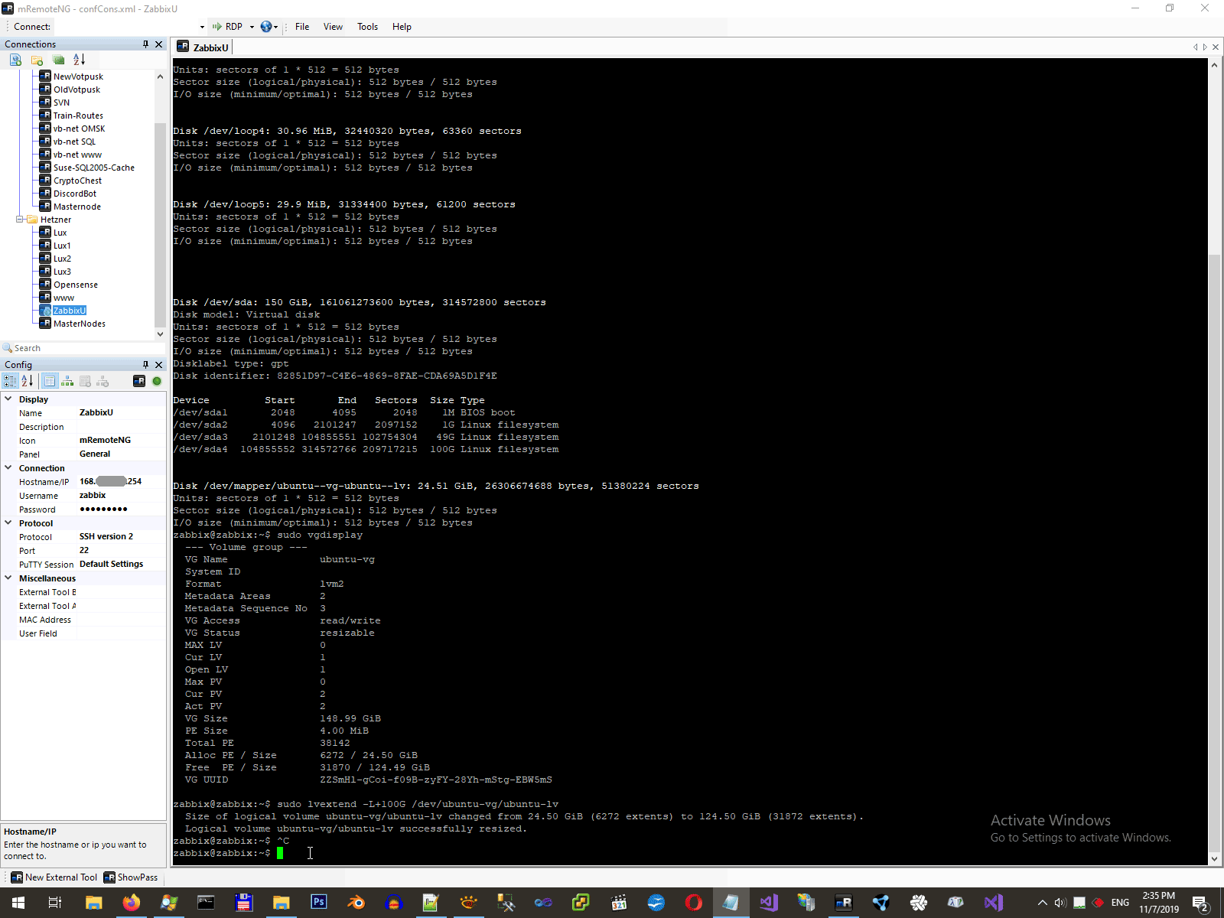The height and width of the screenshot is (918, 1224).
Task: Collapse the Hetzner folder in tree
Action: pyautogui.click(x=20, y=220)
